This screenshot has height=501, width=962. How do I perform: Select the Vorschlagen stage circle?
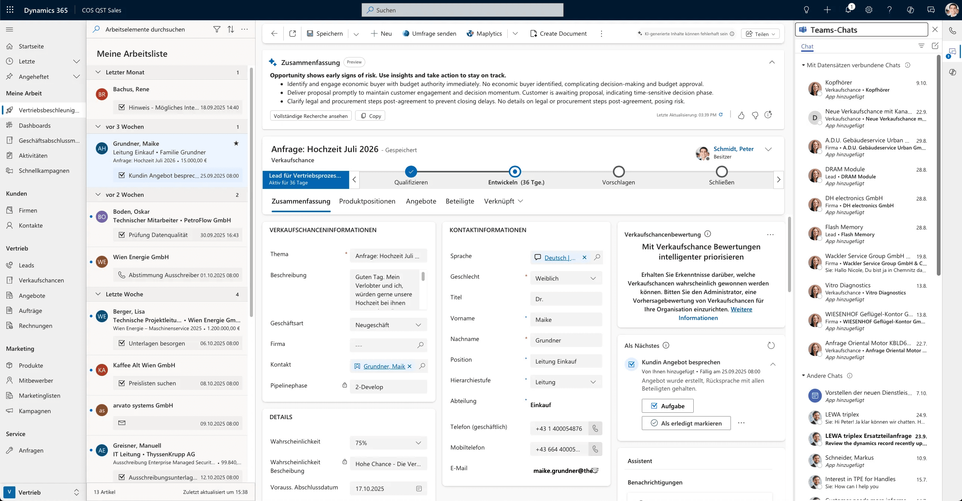pos(619,172)
